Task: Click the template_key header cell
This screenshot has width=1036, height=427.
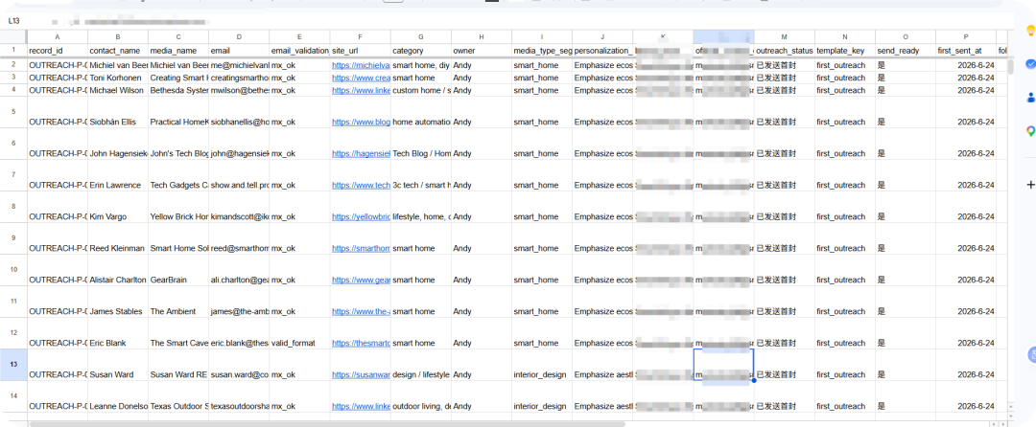Action: (845, 50)
